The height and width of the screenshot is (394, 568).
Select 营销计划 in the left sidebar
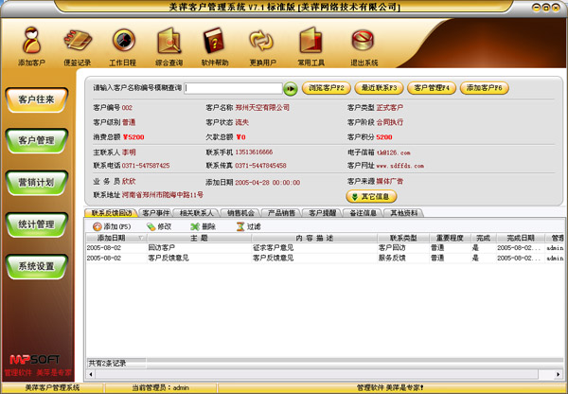36,182
